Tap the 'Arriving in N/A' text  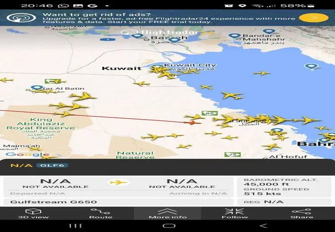[198, 194]
